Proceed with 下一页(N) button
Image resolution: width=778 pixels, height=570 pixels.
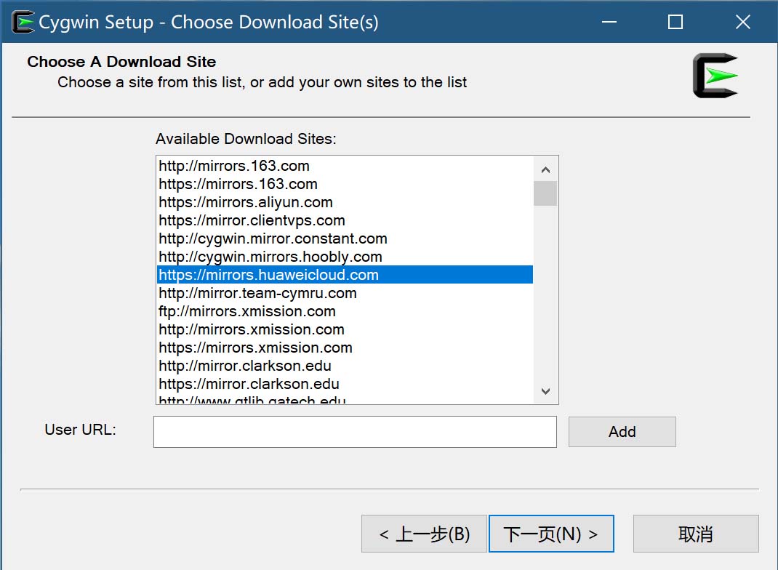[551, 534]
